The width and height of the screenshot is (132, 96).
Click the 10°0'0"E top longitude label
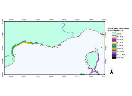(x=104, y=20)
